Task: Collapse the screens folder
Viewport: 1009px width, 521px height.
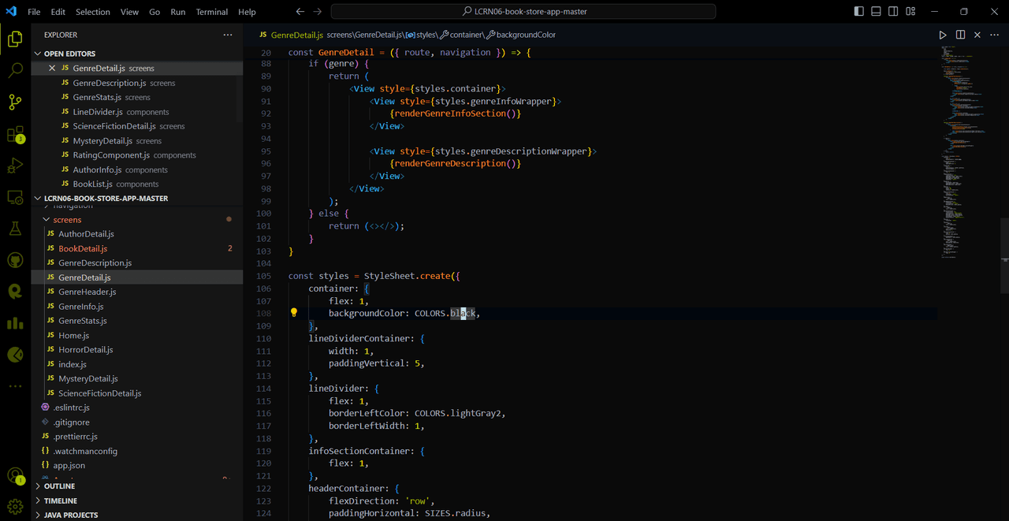Action: (67, 220)
